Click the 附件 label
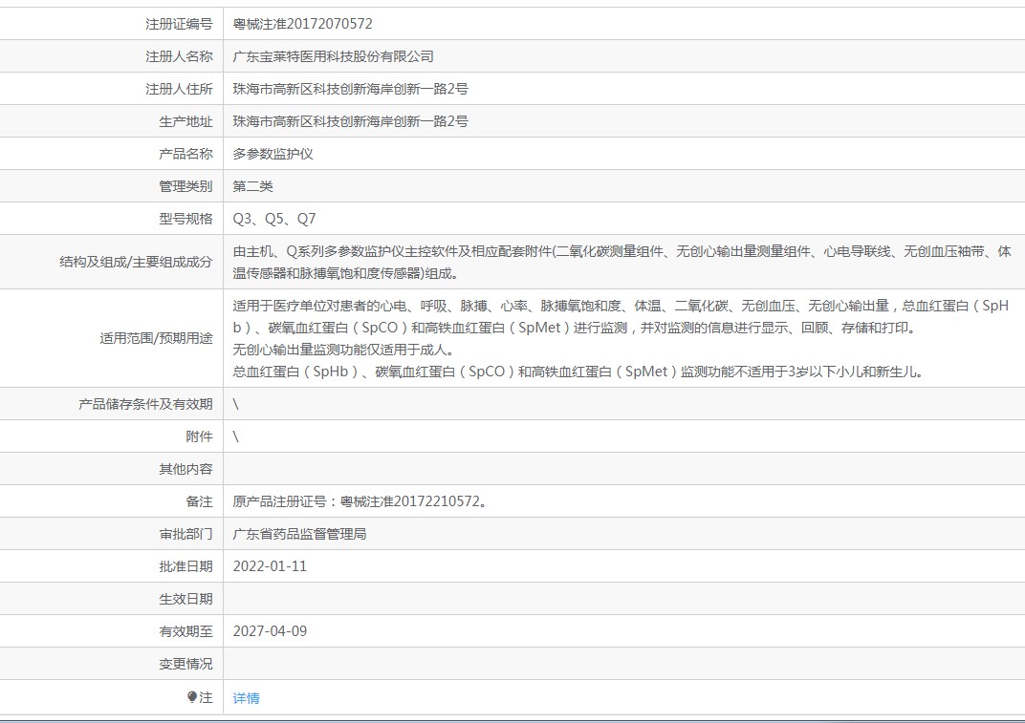 tap(200, 436)
